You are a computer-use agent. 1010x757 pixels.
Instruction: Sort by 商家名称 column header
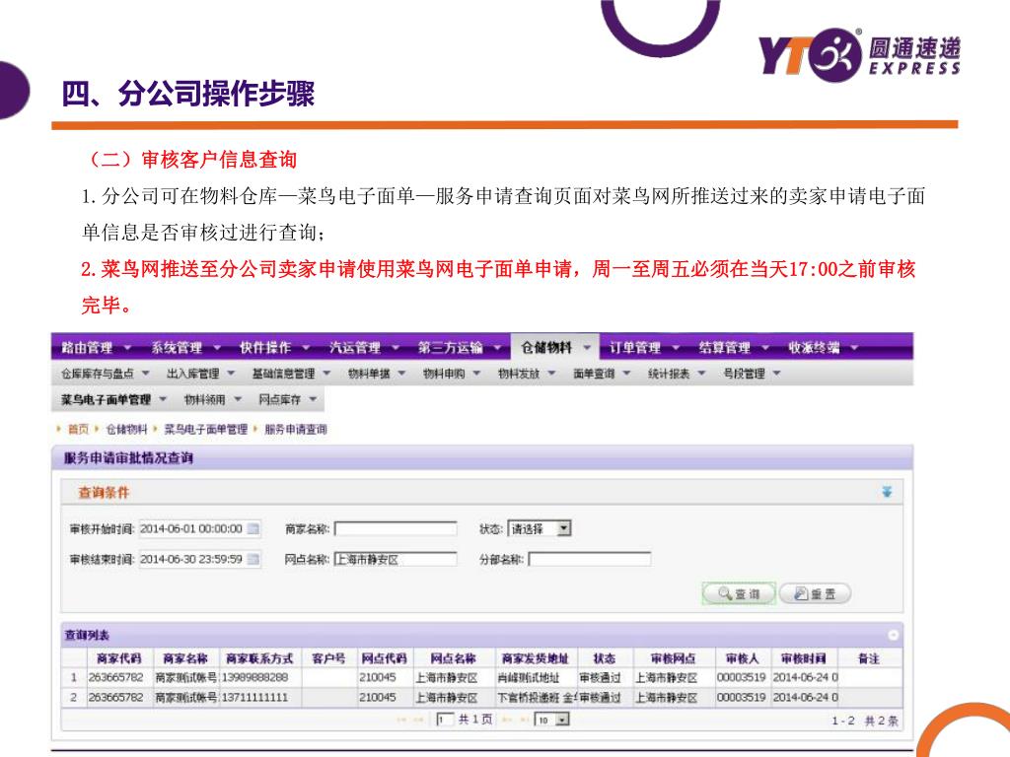[185, 658]
